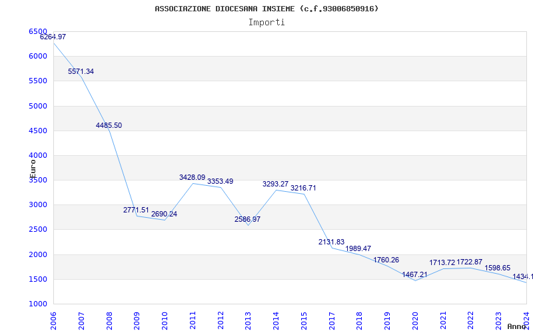533x333 pixels.
Task: Click the x-axis year 2020
Action: coord(415,321)
